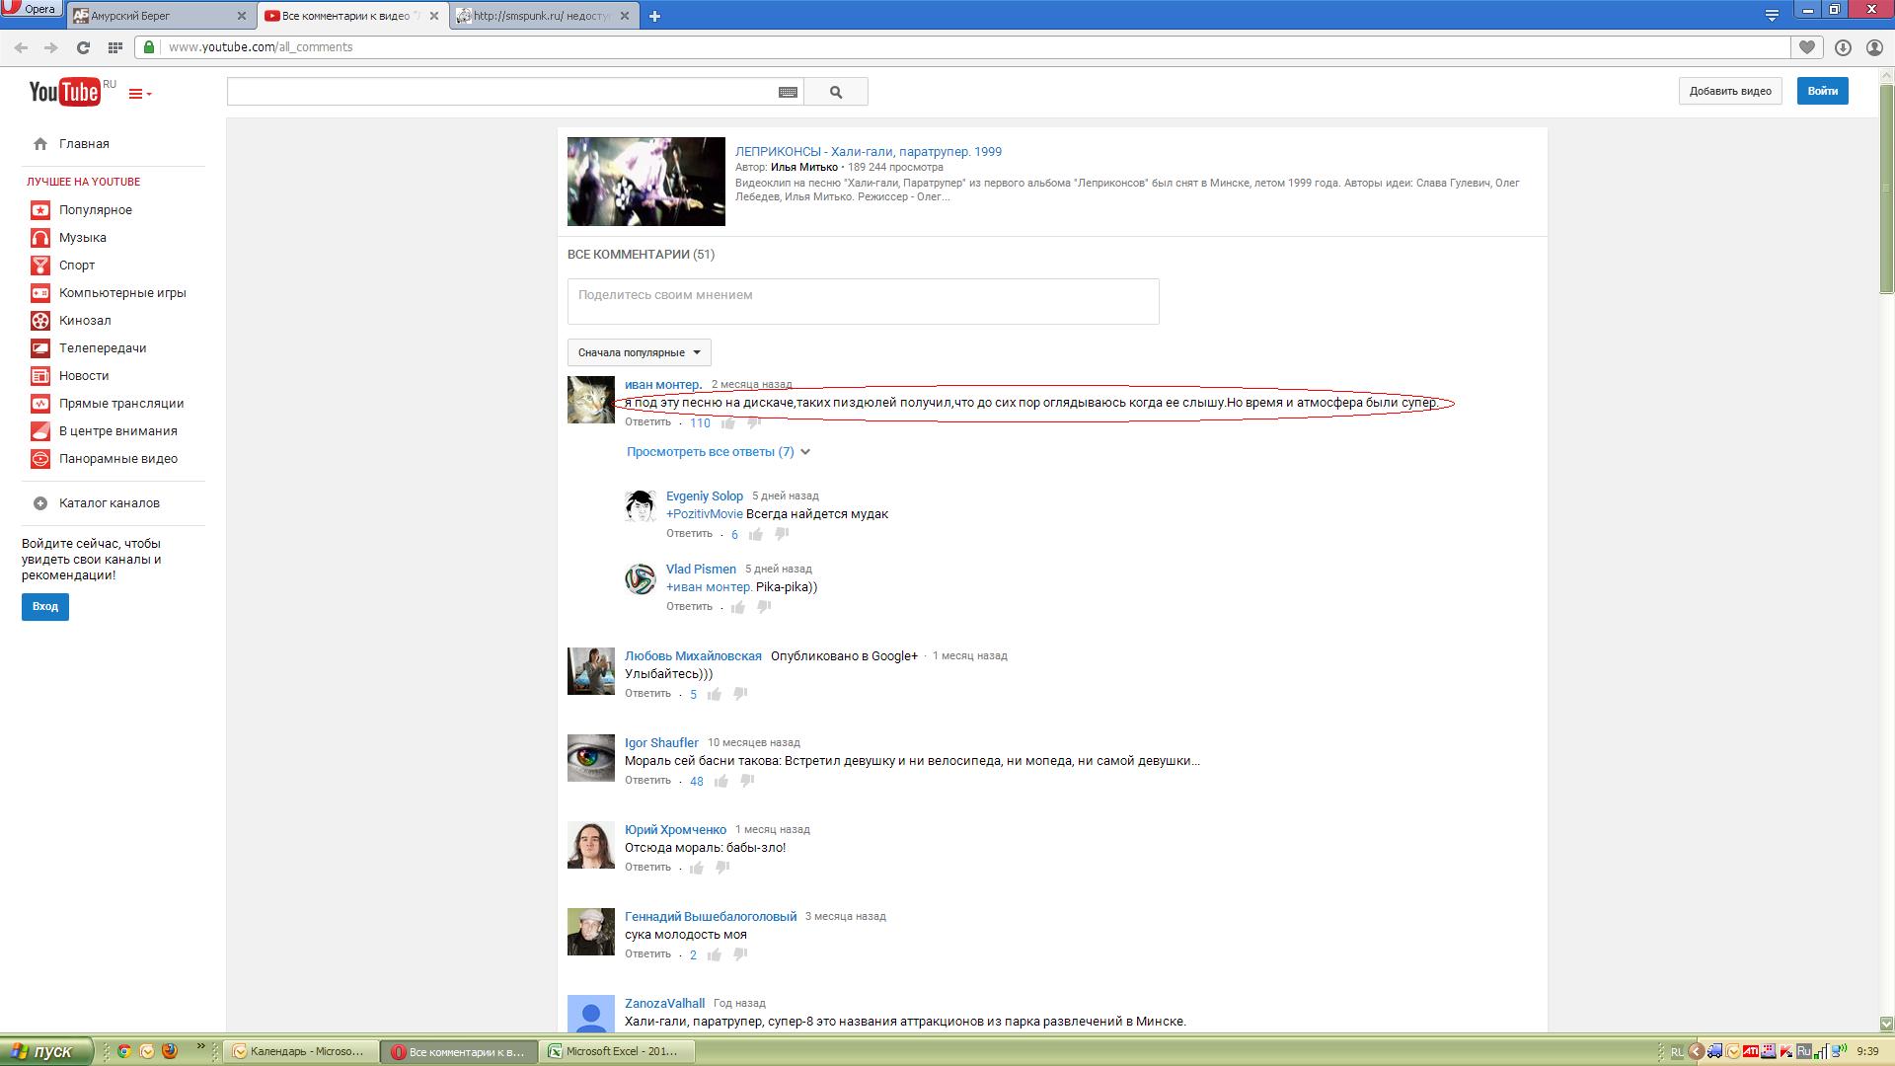This screenshot has width=1895, height=1066.
Task: Open Илья Митько author link
Action: click(803, 168)
